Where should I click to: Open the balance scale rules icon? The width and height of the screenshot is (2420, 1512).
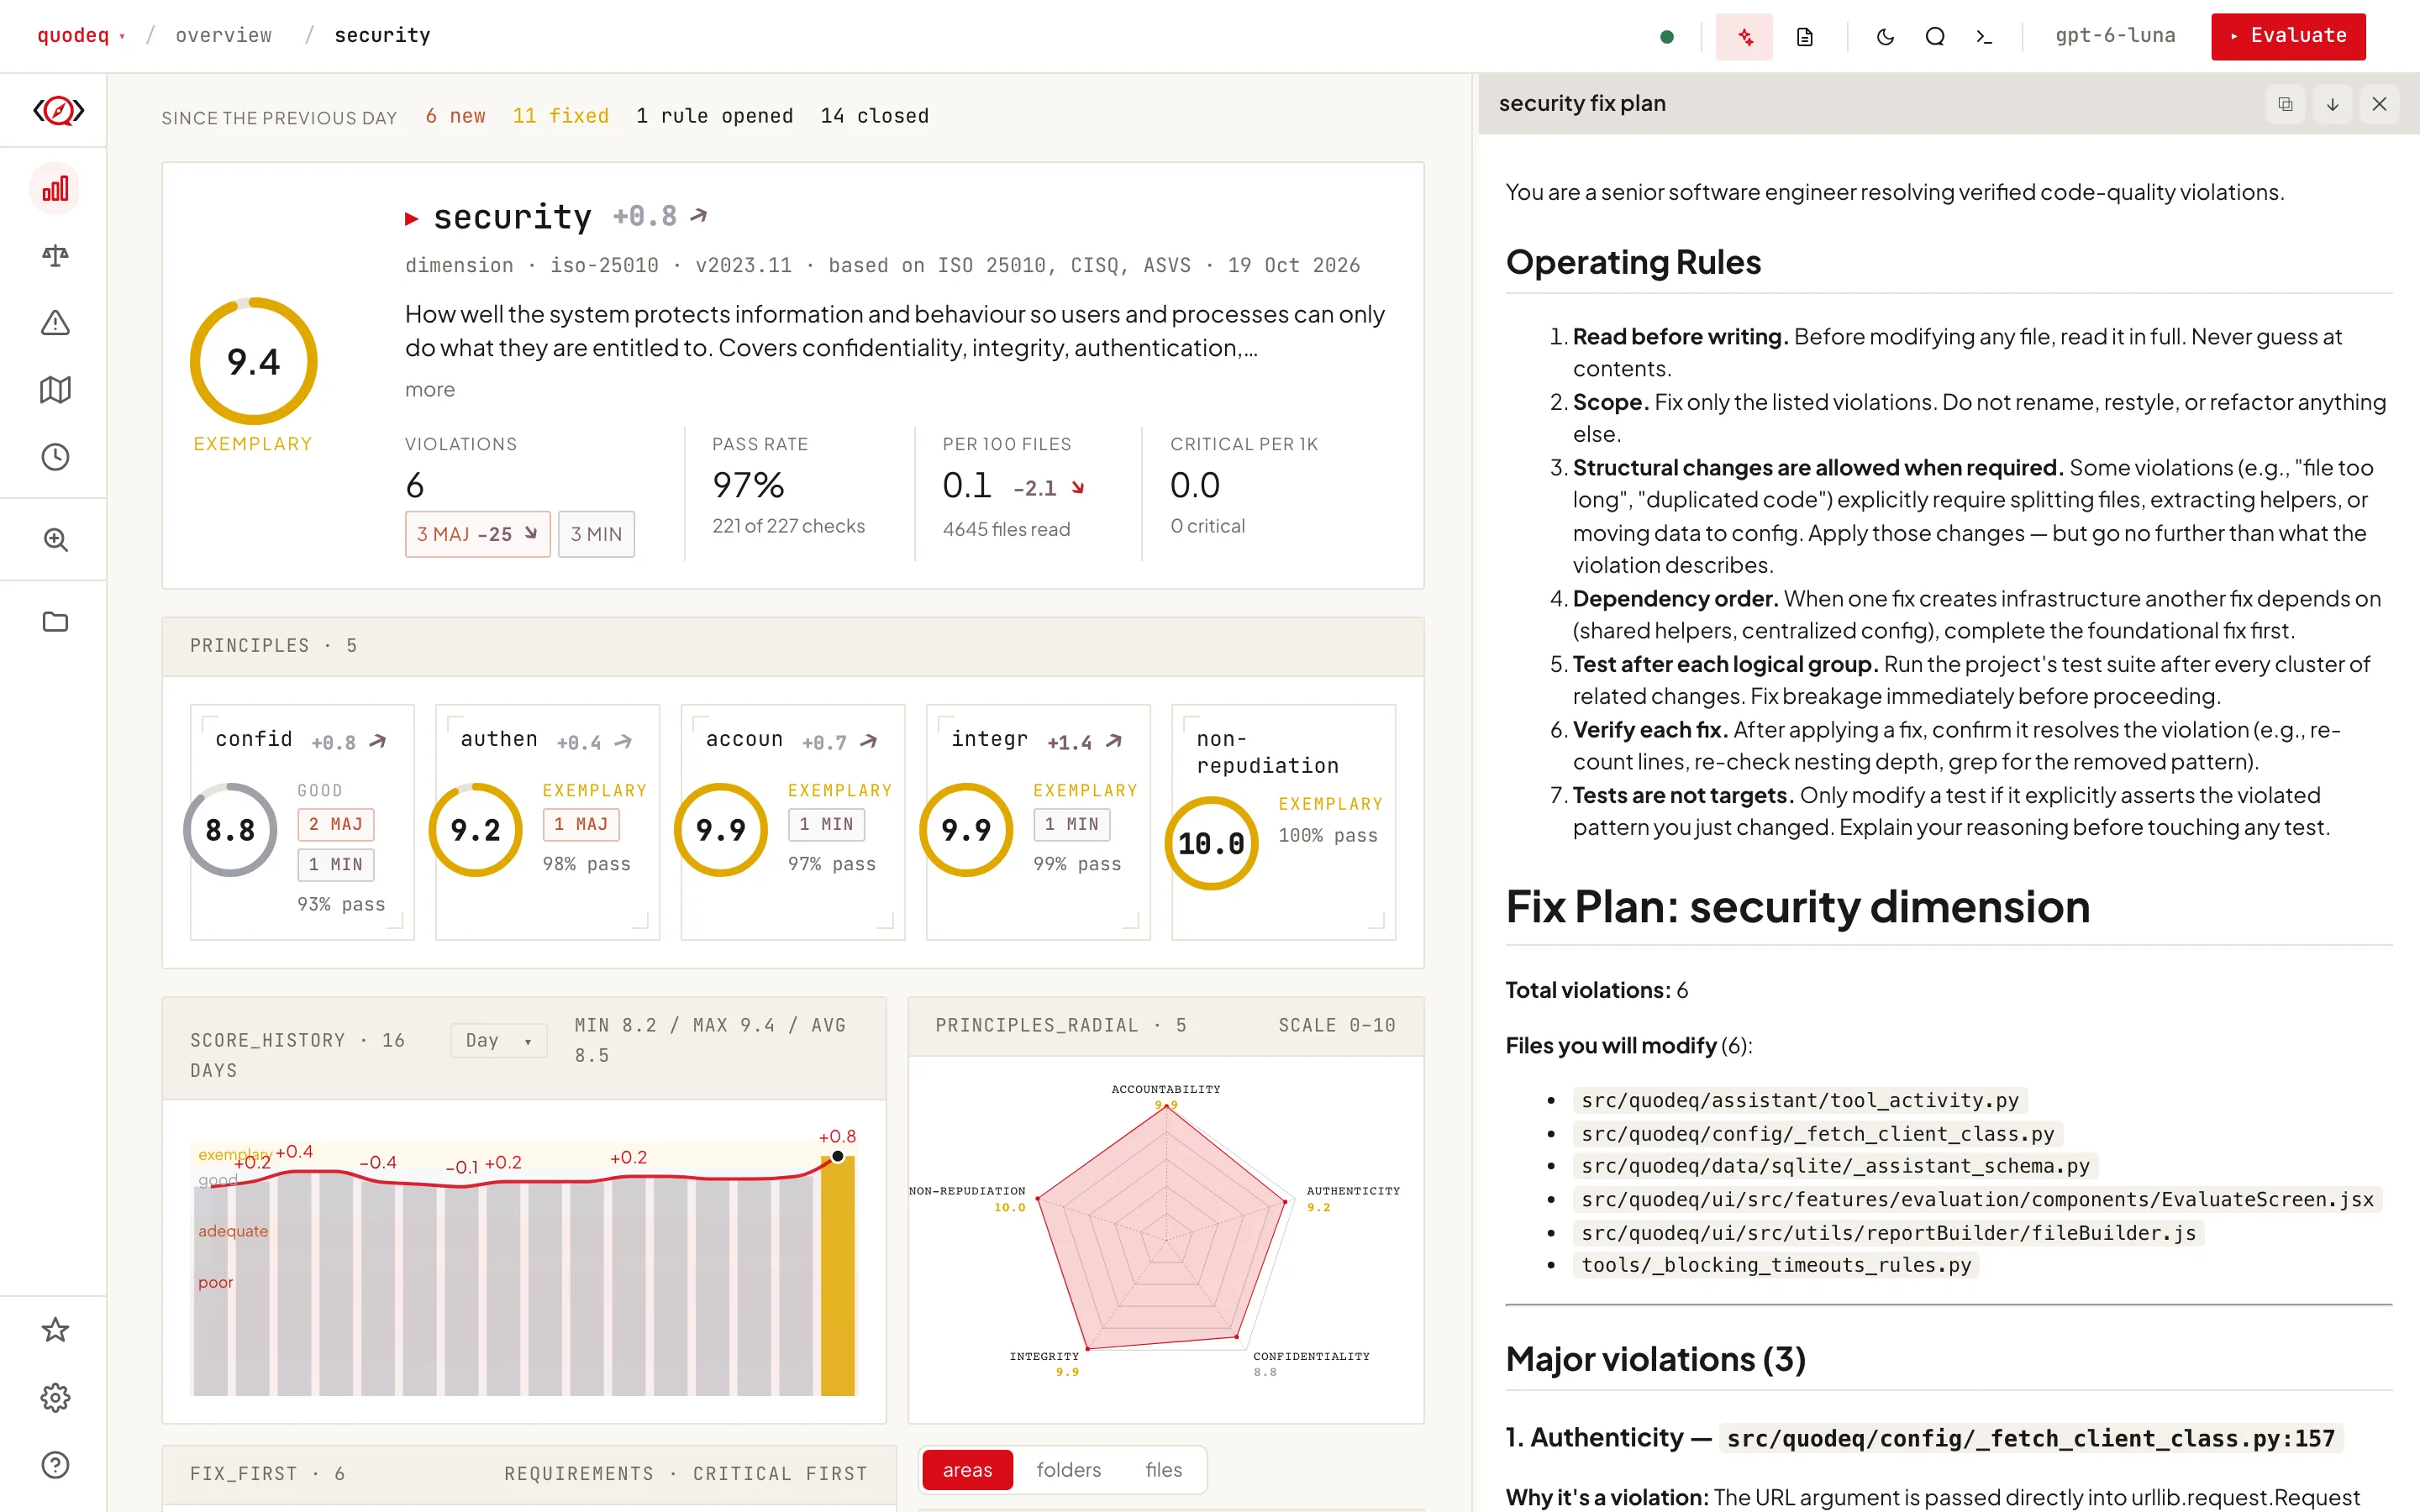[x=55, y=256]
